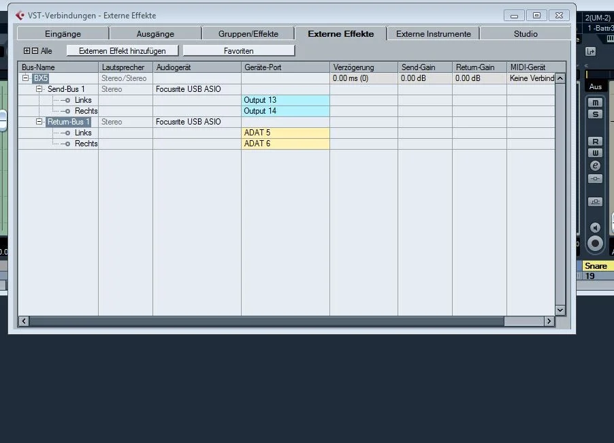
Task: Bypass inserts on the mixer channel strip
Action: [x=595, y=179]
